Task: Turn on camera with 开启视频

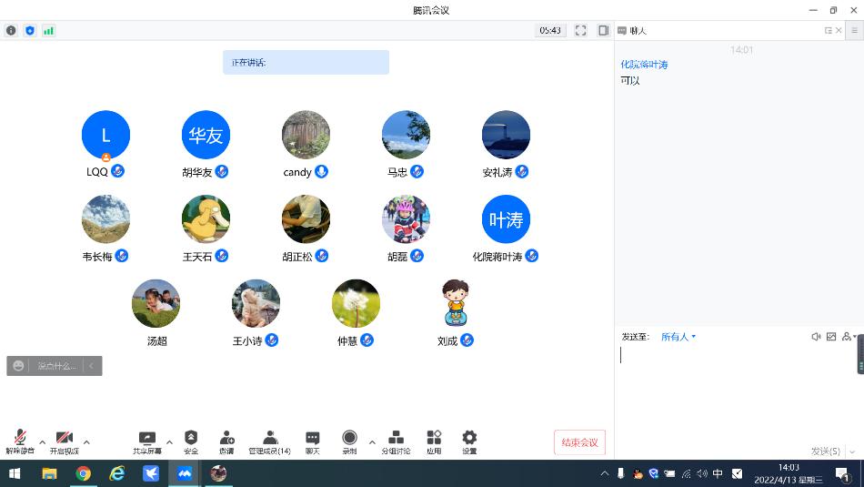Action: (x=64, y=441)
